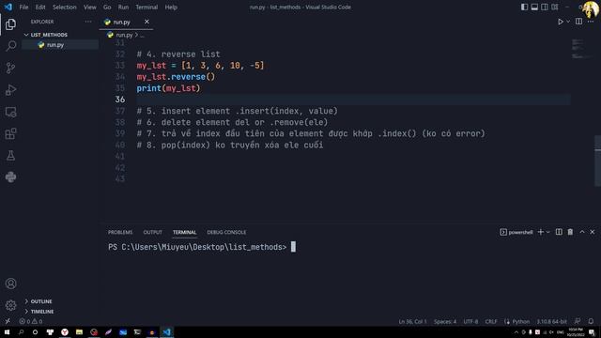601x338 pixels.
Task: Open the notifications bell in status bar
Action: tap(591, 321)
